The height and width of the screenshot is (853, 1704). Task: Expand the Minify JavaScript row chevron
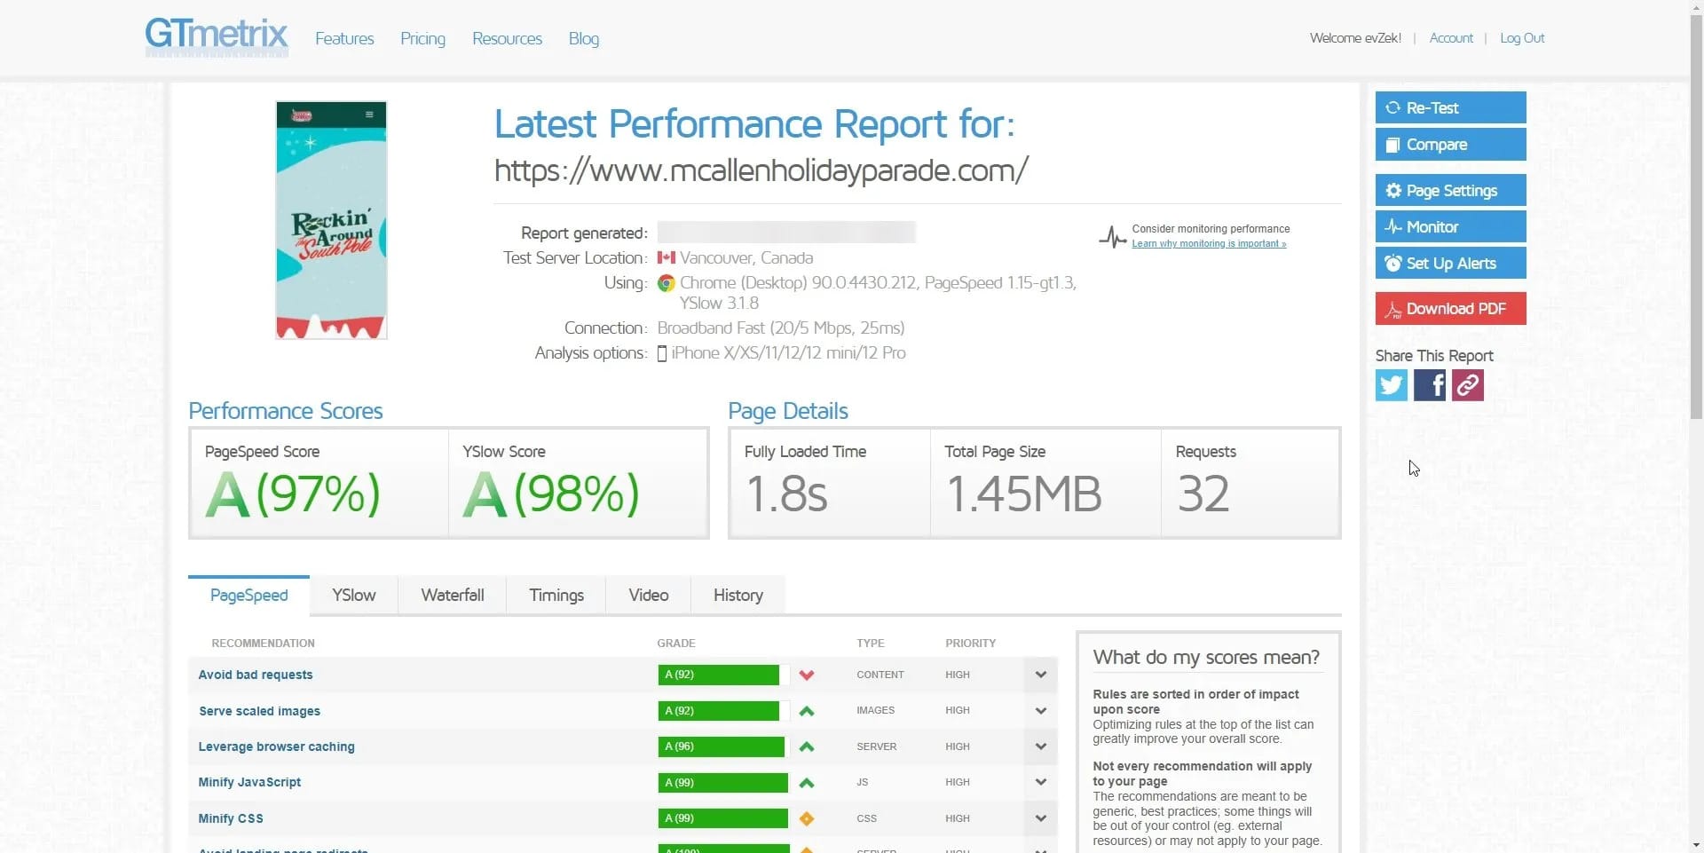pos(1040,782)
